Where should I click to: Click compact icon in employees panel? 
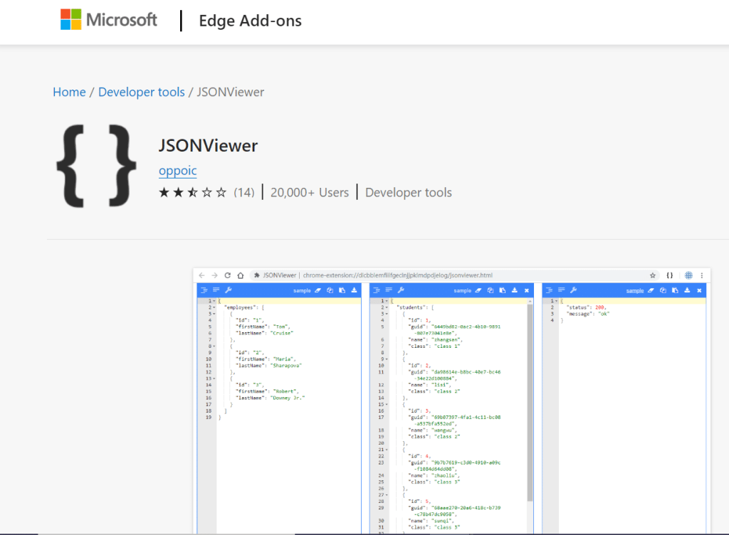tap(216, 290)
